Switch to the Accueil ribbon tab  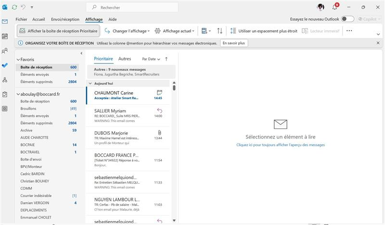pos(38,19)
